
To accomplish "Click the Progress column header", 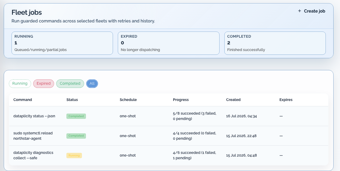I will pyautogui.click(x=181, y=100).
